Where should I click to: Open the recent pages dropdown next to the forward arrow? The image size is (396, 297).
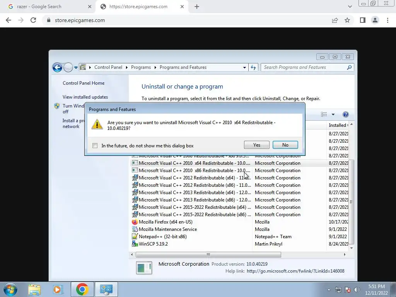[76, 68]
